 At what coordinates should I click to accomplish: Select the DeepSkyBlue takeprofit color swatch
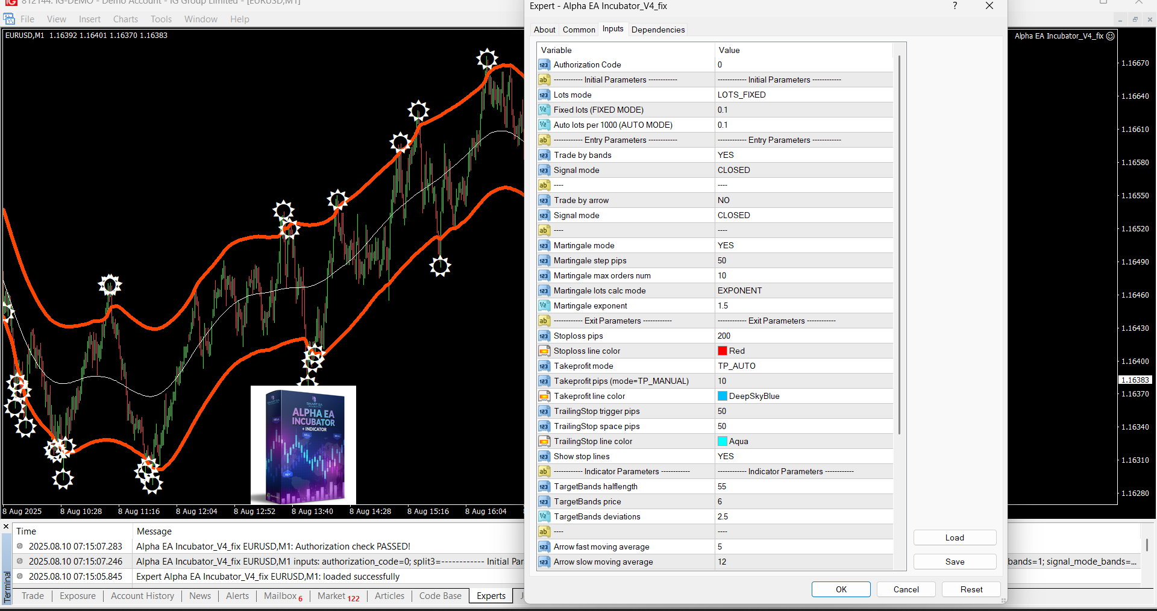coord(722,396)
